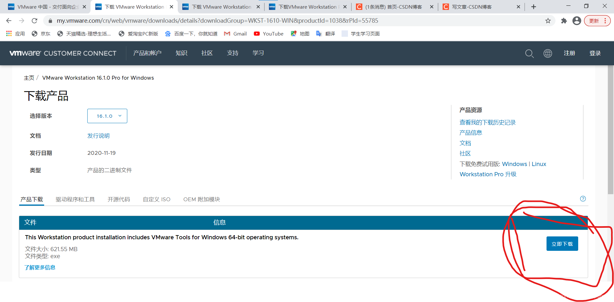Open the 知识 navigation menu
Image resolution: width=614 pixels, height=302 pixels.
click(x=181, y=53)
